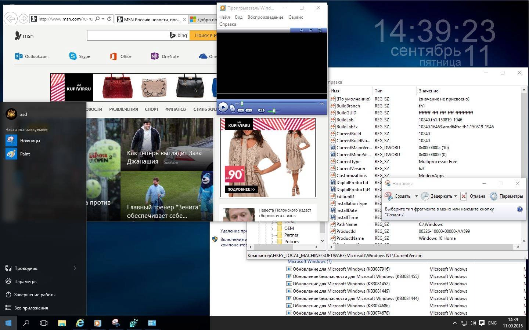The height and width of the screenshot is (330, 529).
Task: Click the blue help icon in Snipping Tool
Action: [x=520, y=209]
